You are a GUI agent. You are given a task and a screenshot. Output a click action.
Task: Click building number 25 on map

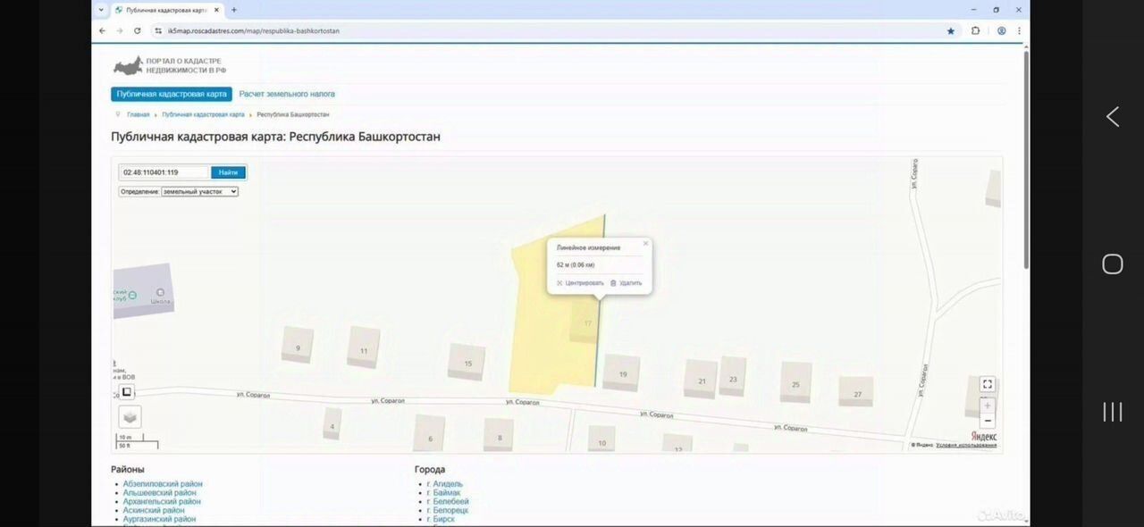point(795,384)
